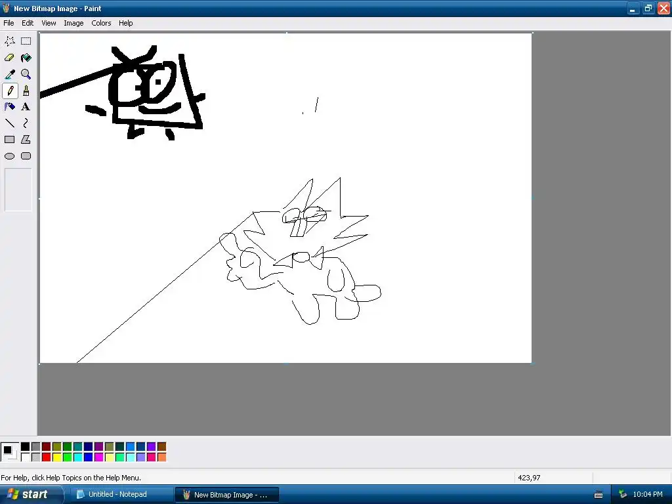Select the Polygon tool
The height and width of the screenshot is (504, 672).
click(x=26, y=140)
